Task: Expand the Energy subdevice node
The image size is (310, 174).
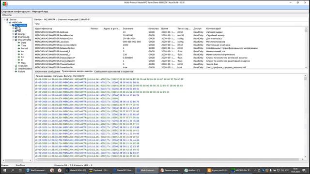Action: pos(13,34)
